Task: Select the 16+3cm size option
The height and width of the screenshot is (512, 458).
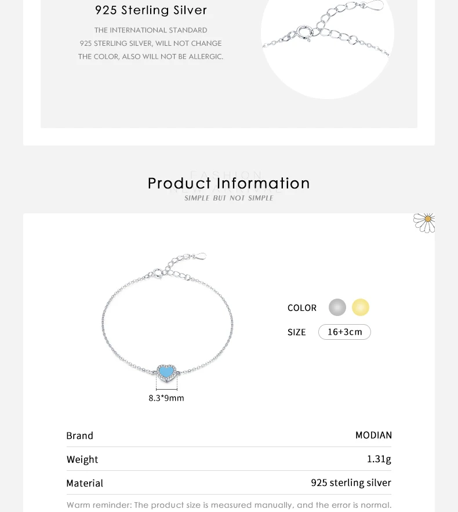Action: click(344, 332)
